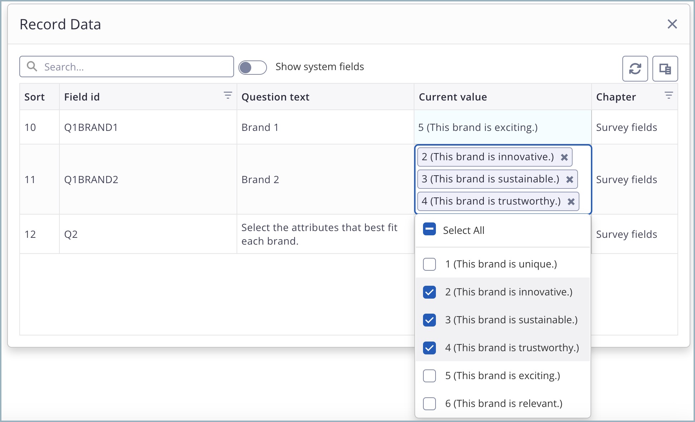Click Survey fields in Q1BRAND1 row
This screenshot has height=422, width=695.
point(626,127)
